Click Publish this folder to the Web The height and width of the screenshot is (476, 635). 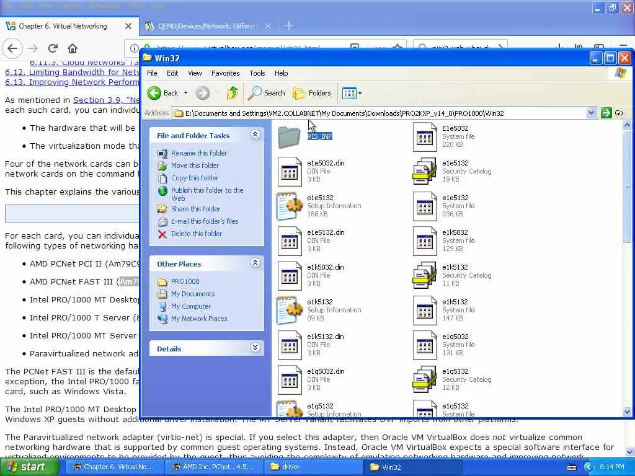click(x=207, y=194)
